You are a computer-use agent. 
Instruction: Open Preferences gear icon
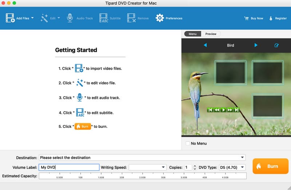pyautogui.click(x=160, y=18)
